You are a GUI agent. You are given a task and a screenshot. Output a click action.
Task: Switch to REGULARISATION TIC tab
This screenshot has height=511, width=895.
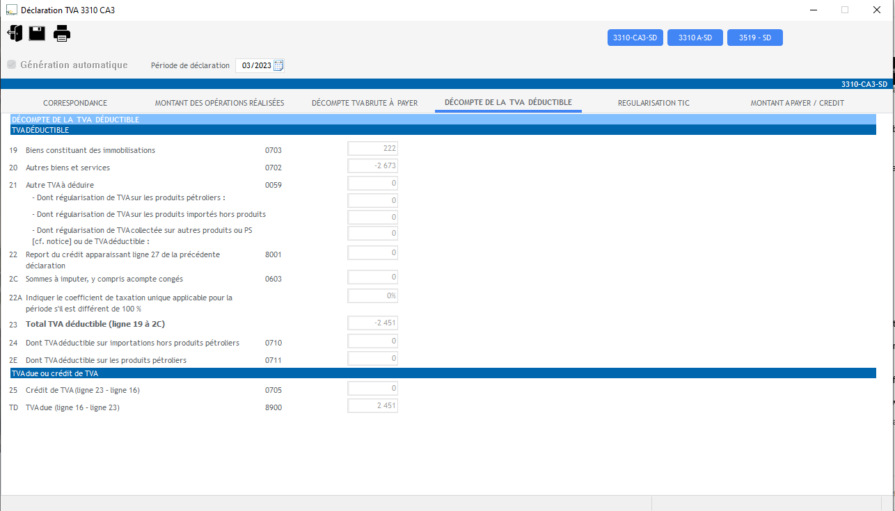click(654, 103)
